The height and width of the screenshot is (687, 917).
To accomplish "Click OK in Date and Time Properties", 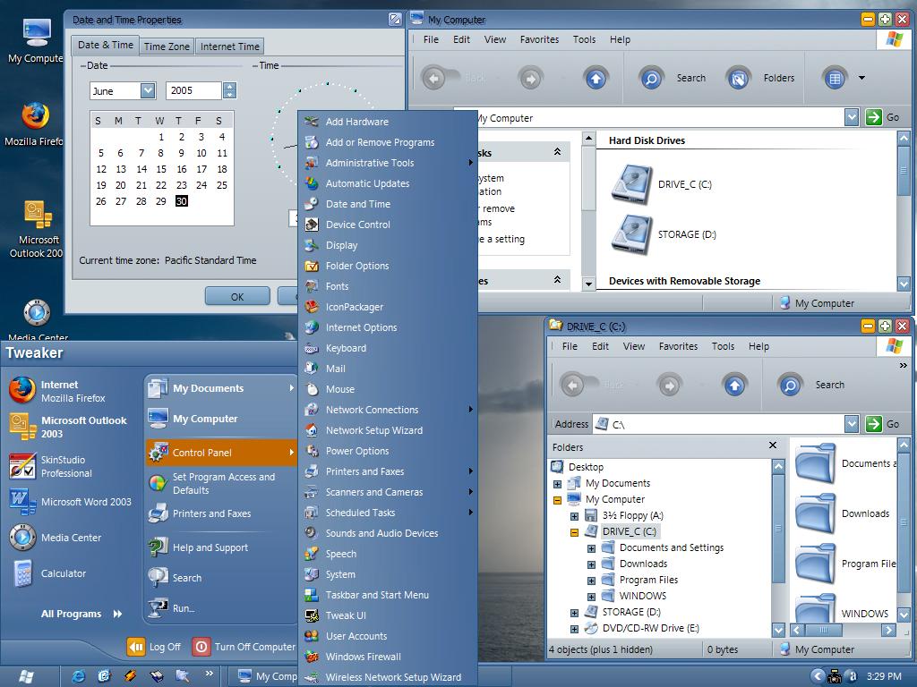I will pos(236,296).
